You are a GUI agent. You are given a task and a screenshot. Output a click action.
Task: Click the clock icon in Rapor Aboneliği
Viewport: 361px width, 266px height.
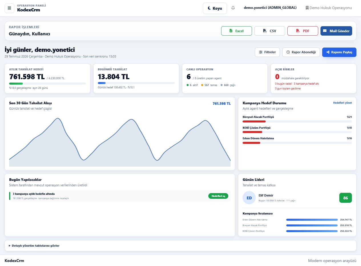(288, 52)
